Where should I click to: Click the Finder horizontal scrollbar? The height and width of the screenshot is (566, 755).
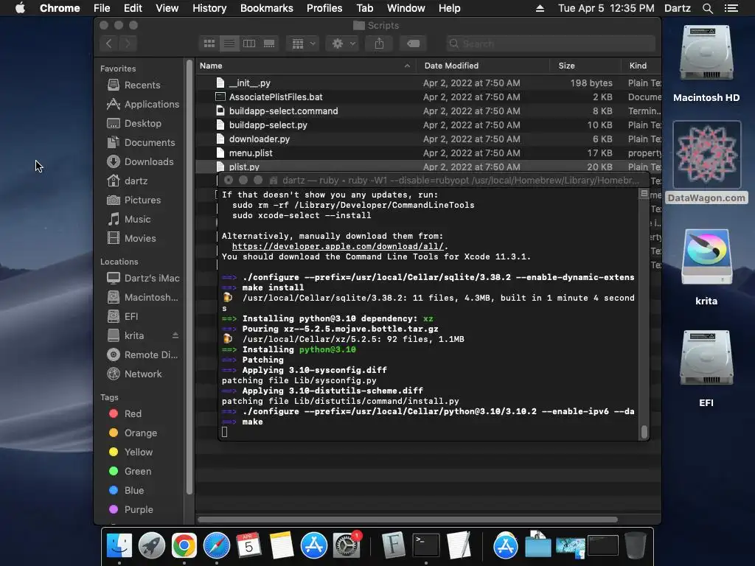(407, 520)
